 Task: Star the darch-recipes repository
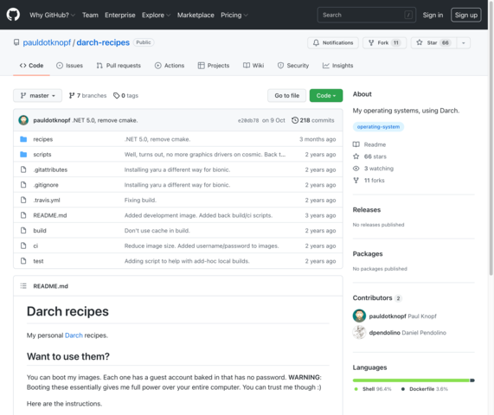click(433, 42)
